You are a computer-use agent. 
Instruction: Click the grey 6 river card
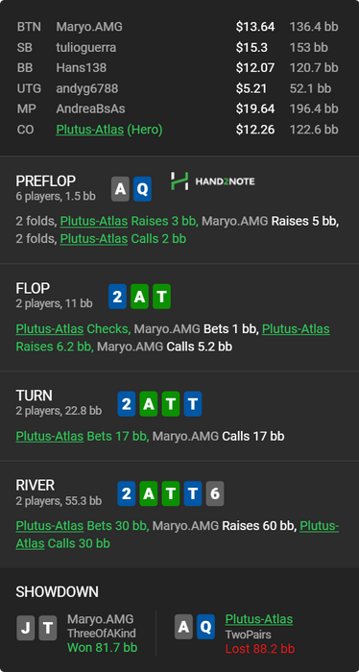point(215,494)
